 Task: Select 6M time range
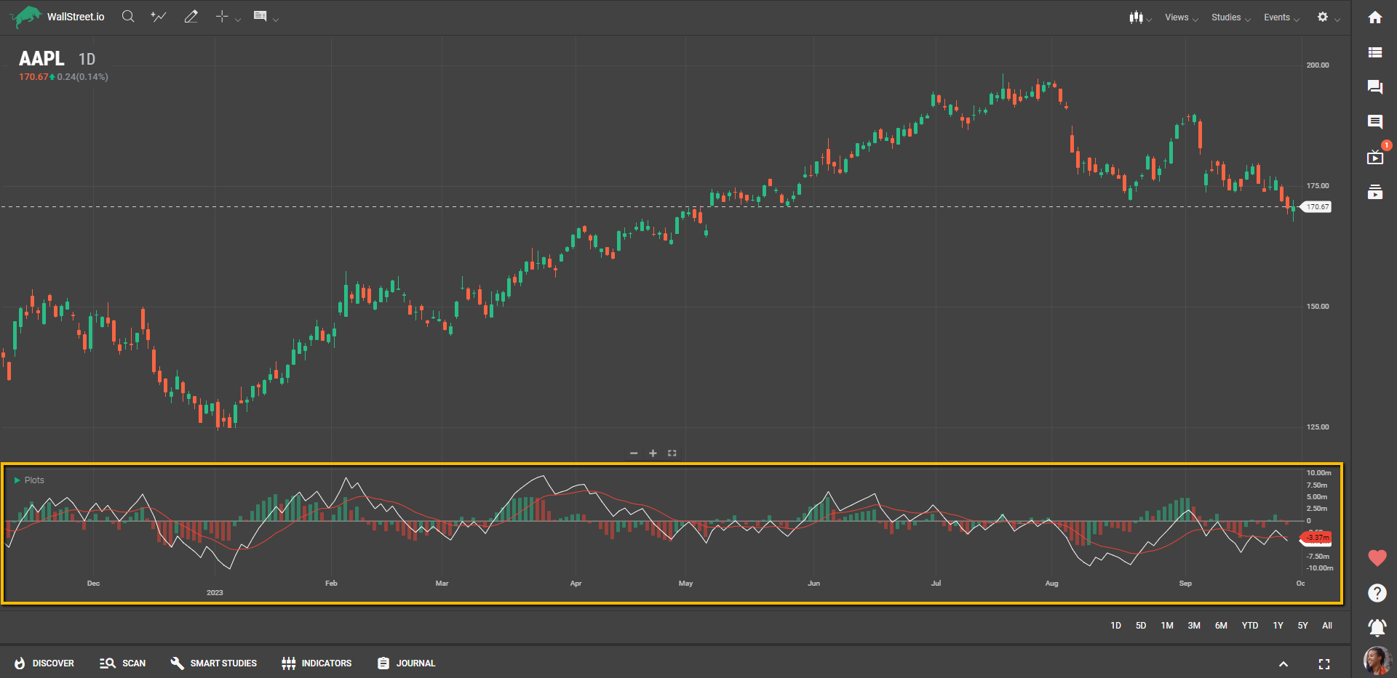1221,626
